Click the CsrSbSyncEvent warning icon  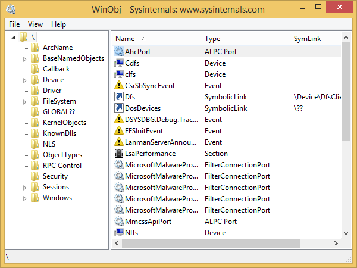tap(118, 86)
